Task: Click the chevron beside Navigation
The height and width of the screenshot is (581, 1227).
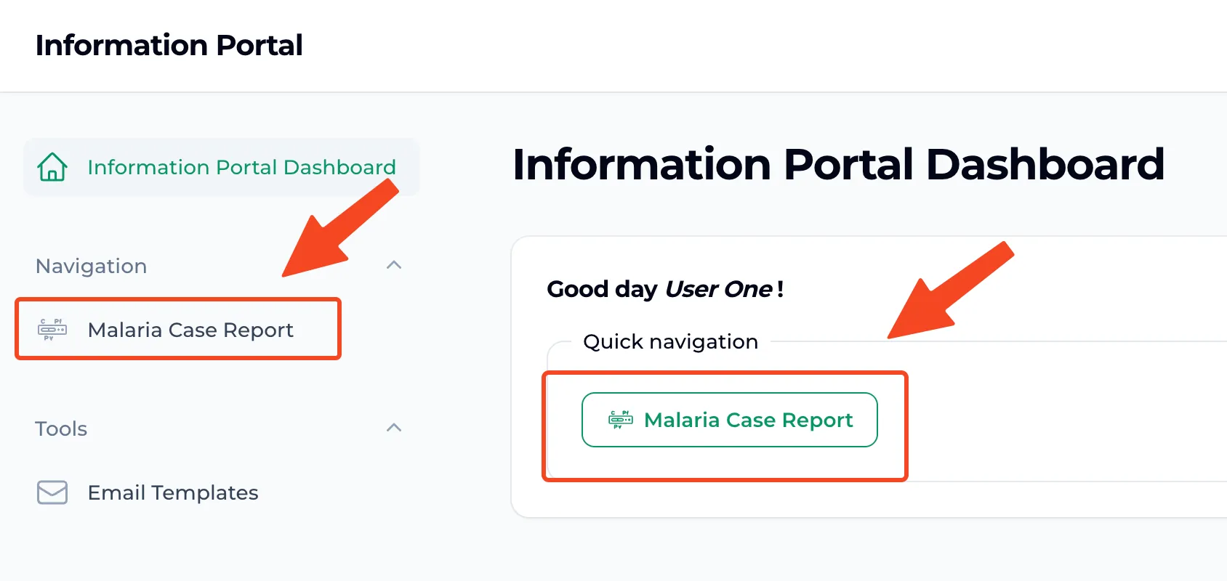Action: 395,265
